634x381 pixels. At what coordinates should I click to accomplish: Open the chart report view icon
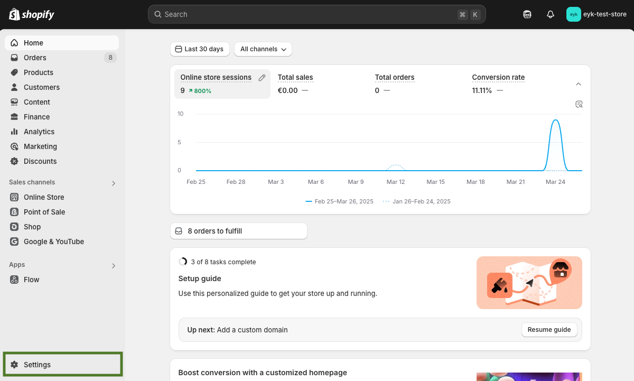579,104
